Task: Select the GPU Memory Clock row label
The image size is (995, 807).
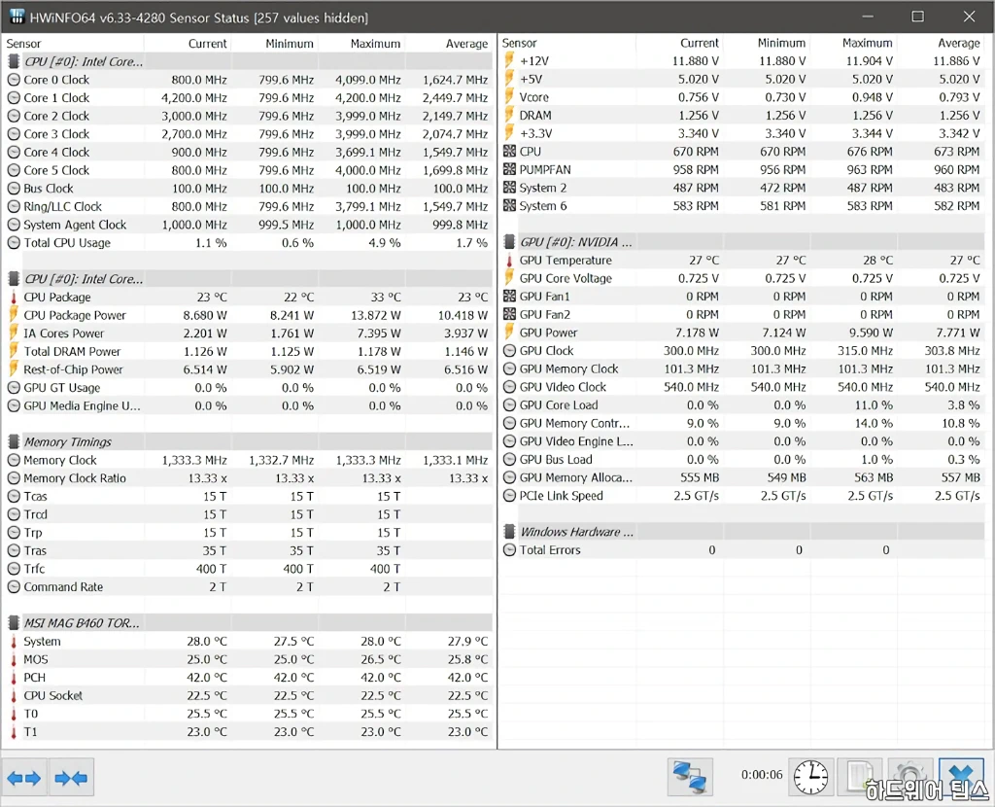Action: click(x=568, y=368)
